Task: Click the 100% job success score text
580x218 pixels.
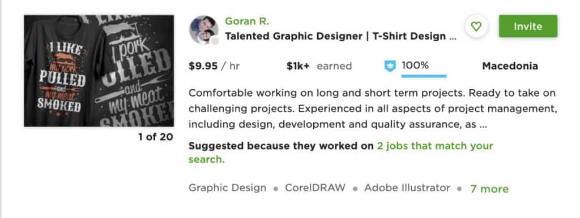Action: [x=415, y=66]
